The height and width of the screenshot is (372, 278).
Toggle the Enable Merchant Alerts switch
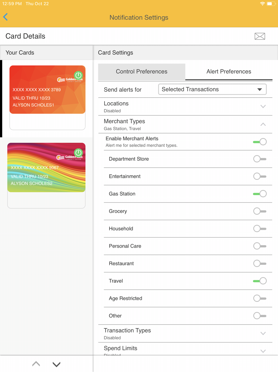[x=260, y=142]
